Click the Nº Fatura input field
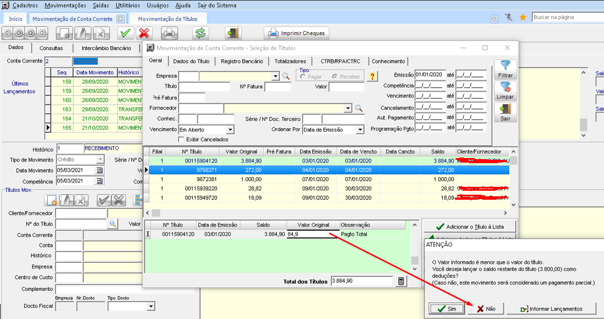 tap(277, 87)
